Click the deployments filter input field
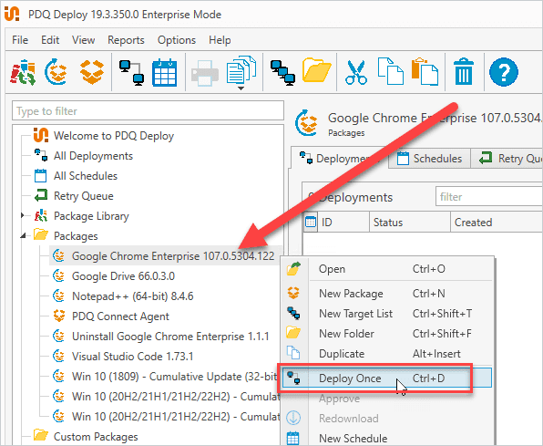 click(489, 197)
